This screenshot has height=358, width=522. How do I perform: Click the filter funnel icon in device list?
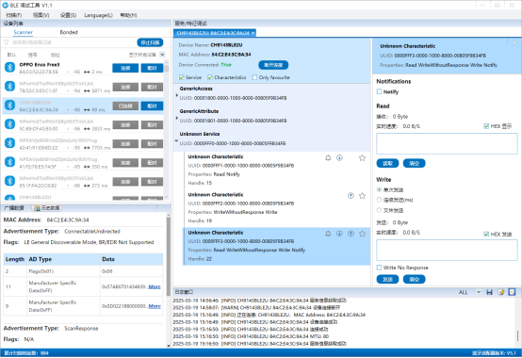tap(6, 42)
